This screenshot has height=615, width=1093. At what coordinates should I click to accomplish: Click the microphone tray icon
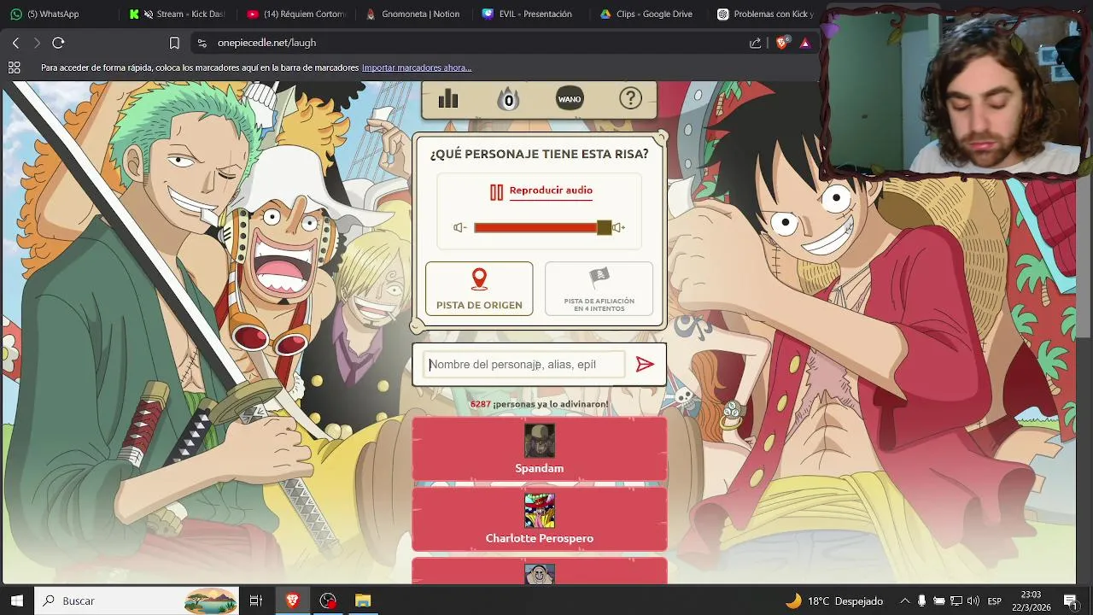click(x=921, y=600)
